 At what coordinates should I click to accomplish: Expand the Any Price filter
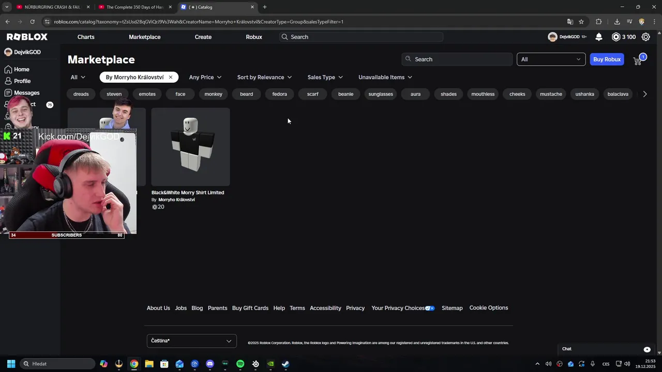point(205,77)
